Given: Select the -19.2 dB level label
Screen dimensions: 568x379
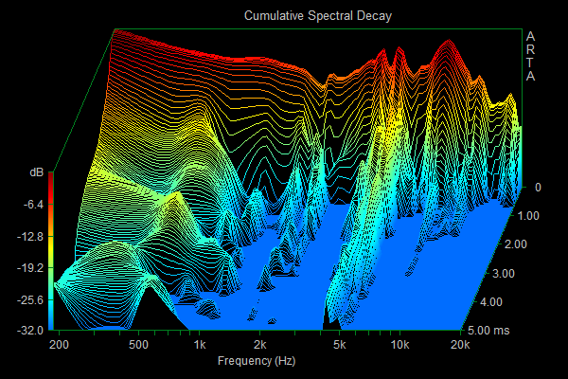Looking at the screenshot, I should coord(28,268).
